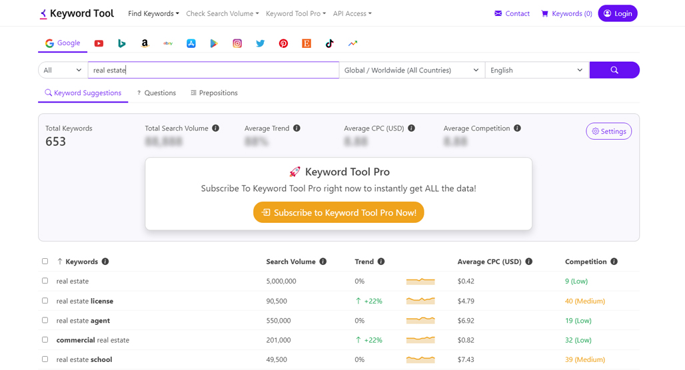The width and height of the screenshot is (685, 370).
Task: Click Subscribe to Keyword Tool Pro Now
Action: [x=339, y=212]
